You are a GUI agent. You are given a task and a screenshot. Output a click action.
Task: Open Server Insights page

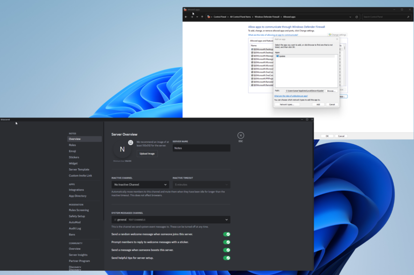[x=78, y=254]
